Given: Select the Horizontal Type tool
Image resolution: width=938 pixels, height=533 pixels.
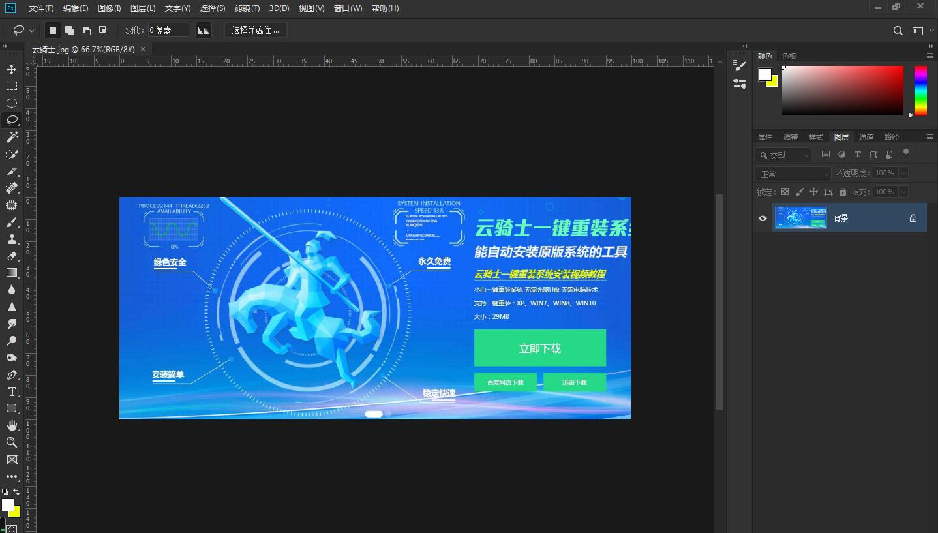Looking at the screenshot, I should tap(11, 391).
